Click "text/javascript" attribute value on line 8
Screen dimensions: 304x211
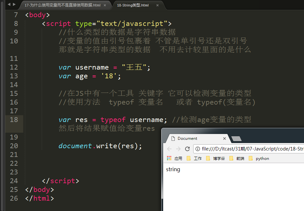pyautogui.click(x=132, y=24)
